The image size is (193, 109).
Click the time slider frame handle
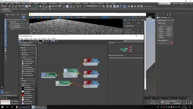pos(9,95)
